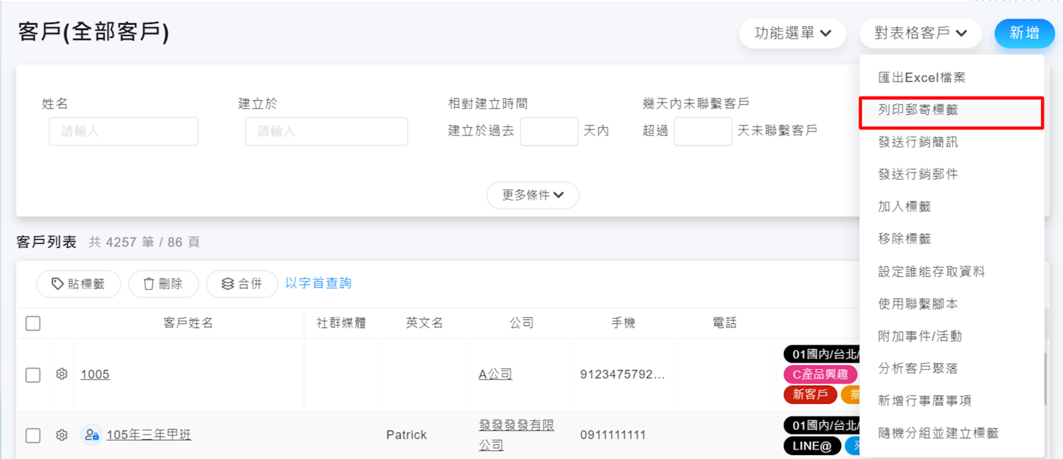Click the black 01國內/台北 tag on row 1005

click(x=823, y=354)
